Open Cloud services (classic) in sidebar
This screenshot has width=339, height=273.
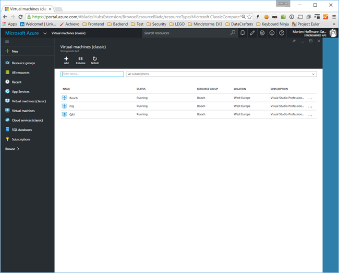pyautogui.click(x=27, y=120)
